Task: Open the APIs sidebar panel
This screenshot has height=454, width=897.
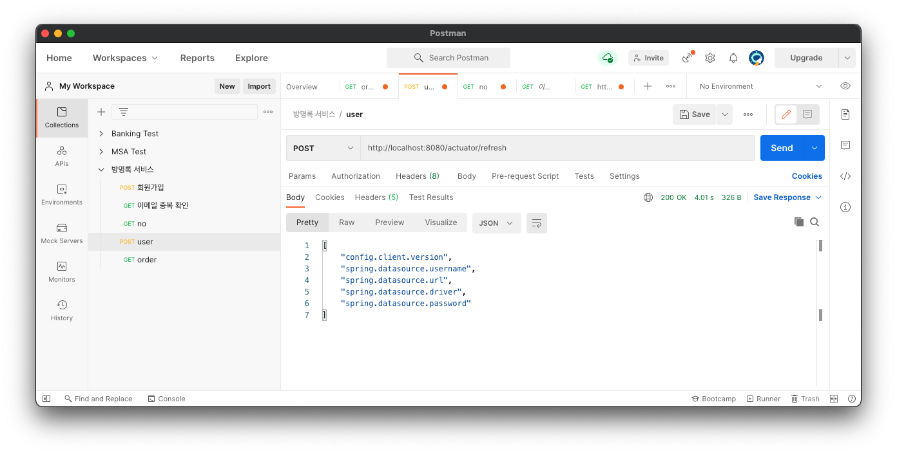Action: point(62,156)
